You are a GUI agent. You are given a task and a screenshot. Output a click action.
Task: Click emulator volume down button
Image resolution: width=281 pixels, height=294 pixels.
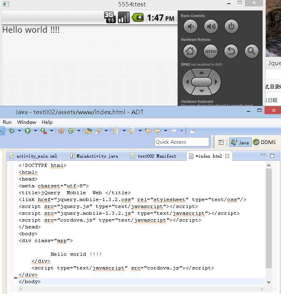[190, 27]
